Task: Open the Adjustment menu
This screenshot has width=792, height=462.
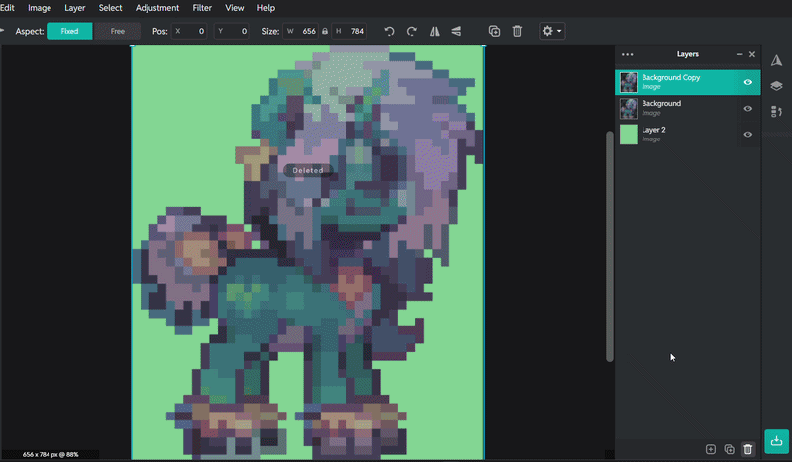Action: pyautogui.click(x=157, y=8)
